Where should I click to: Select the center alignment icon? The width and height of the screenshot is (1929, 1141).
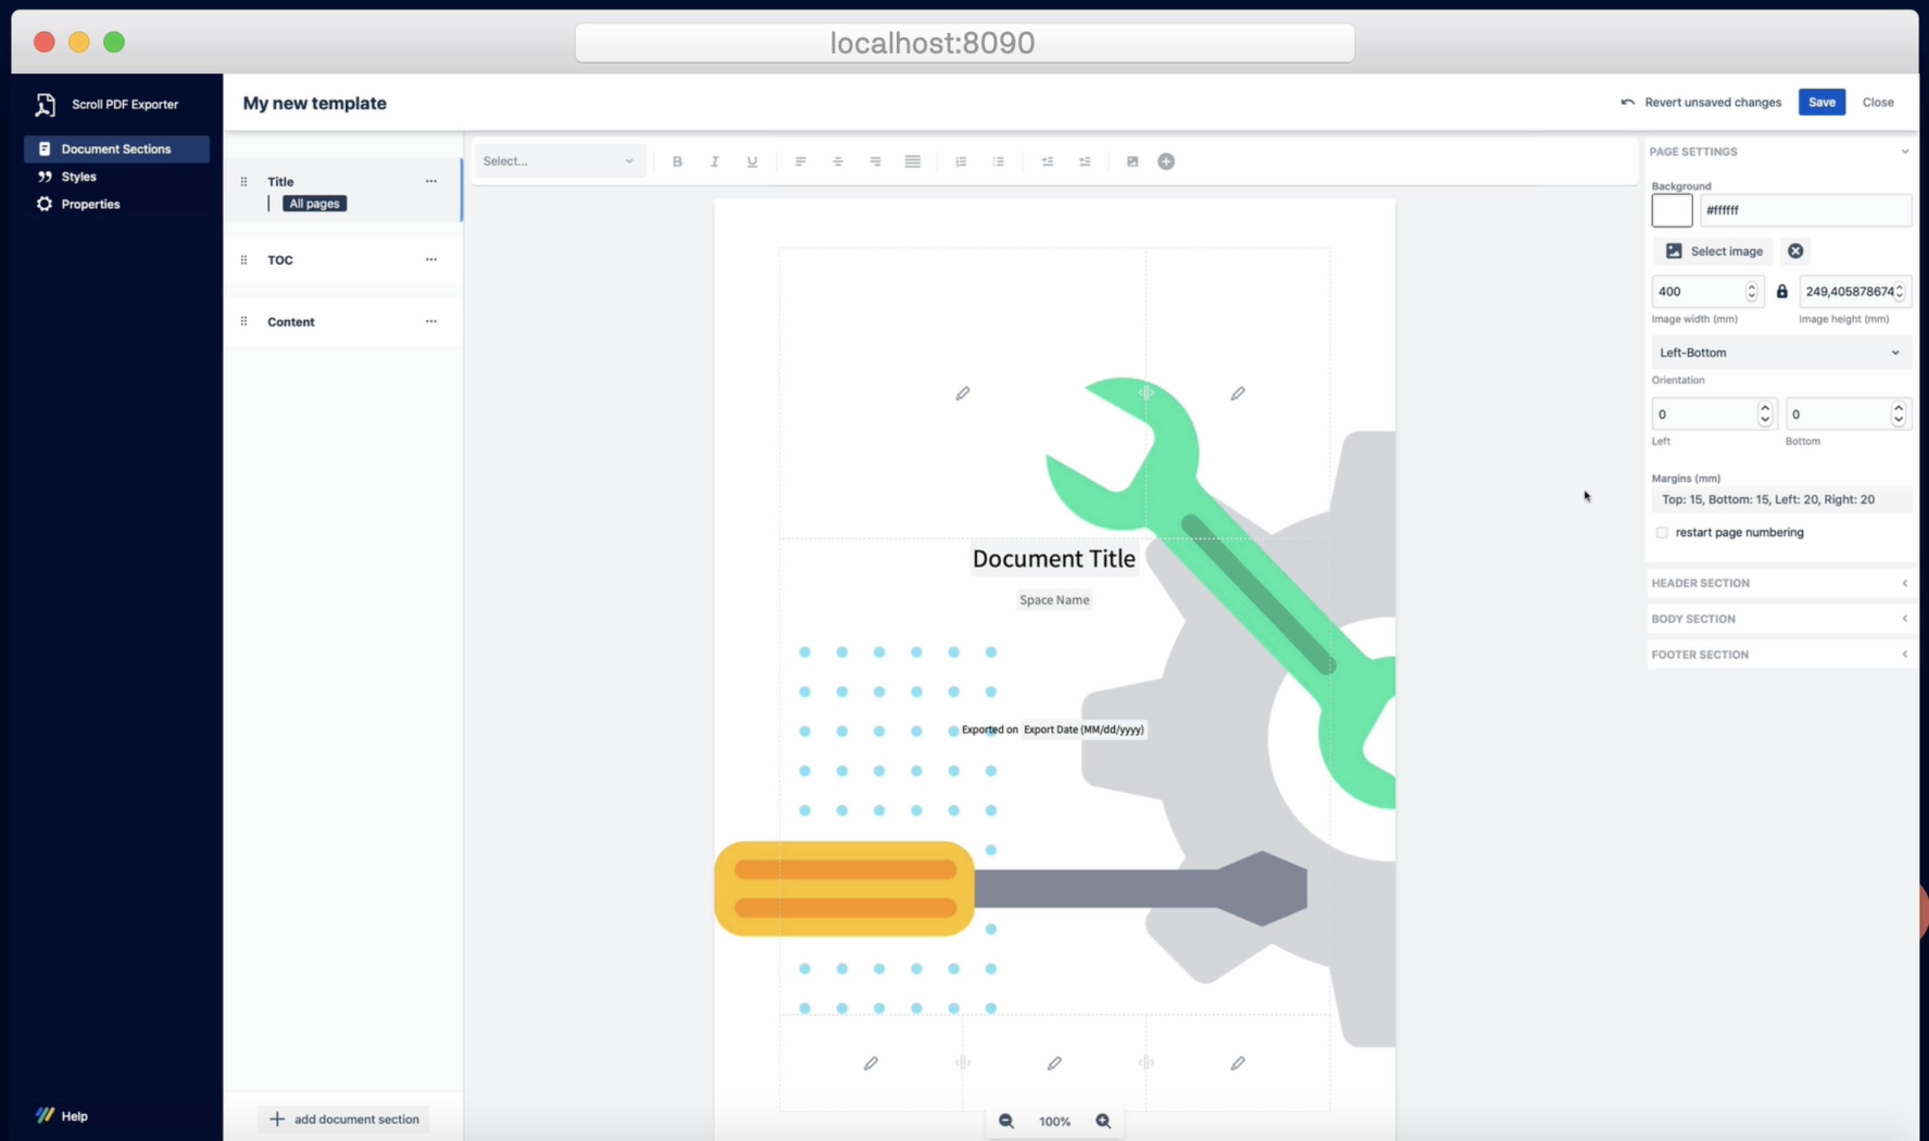(x=838, y=161)
